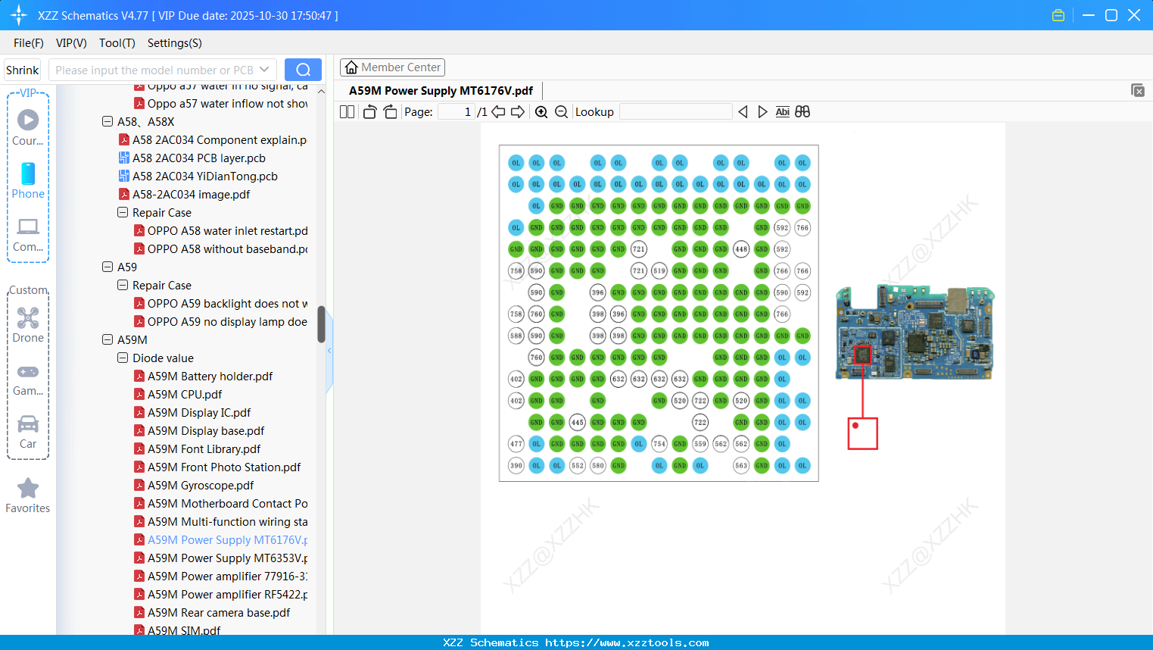Open A58 2AC034 YiDianTong.pcb file
Image resolution: width=1153 pixels, height=650 pixels.
(x=205, y=177)
